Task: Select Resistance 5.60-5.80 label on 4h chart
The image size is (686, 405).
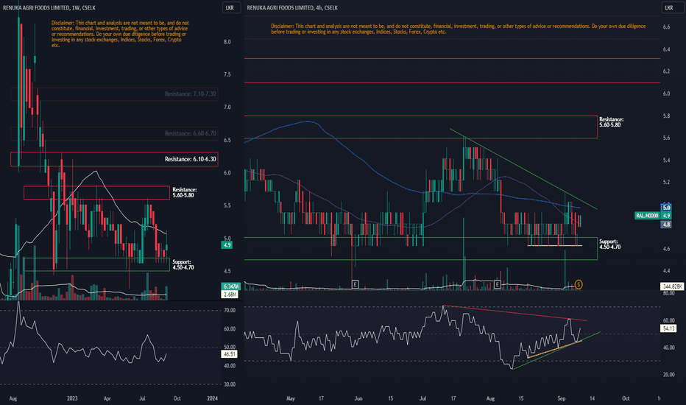Action: tap(611, 121)
